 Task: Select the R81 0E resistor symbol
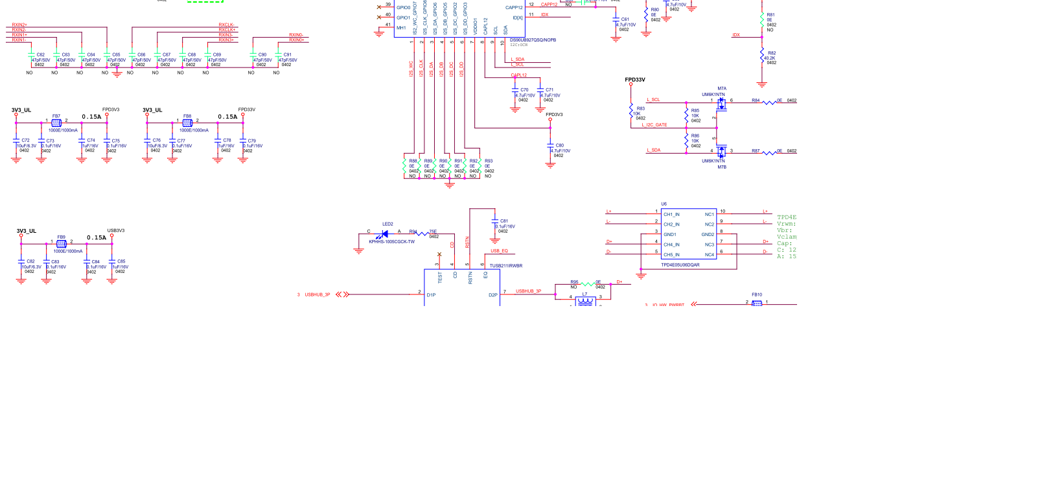[x=762, y=19]
